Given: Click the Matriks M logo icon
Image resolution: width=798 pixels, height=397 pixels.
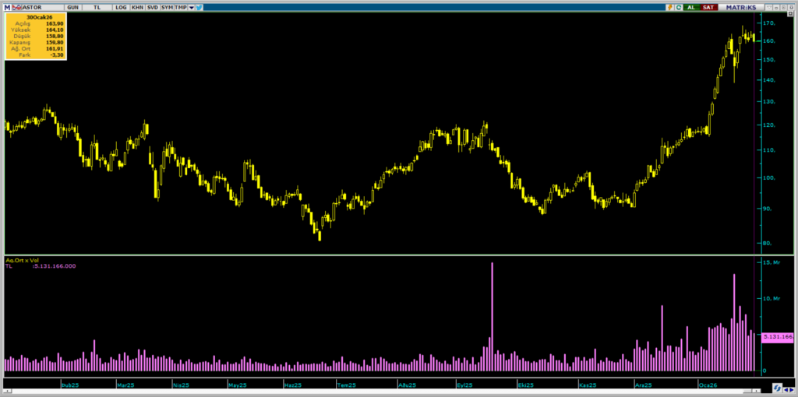Looking at the screenshot, I should pyautogui.click(x=6, y=7).
